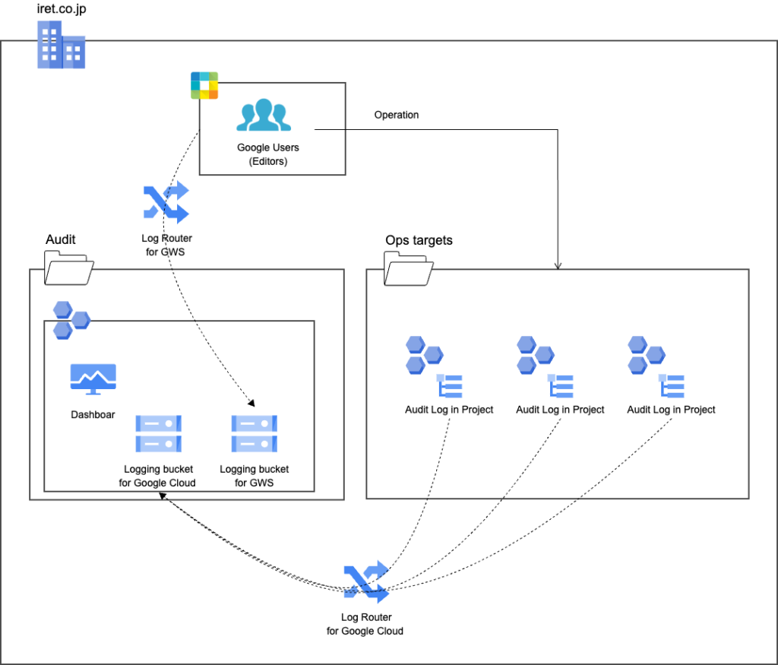Click the "Operation" arrow label
Screen dimensions: 778x665
(x=396, y=115)
